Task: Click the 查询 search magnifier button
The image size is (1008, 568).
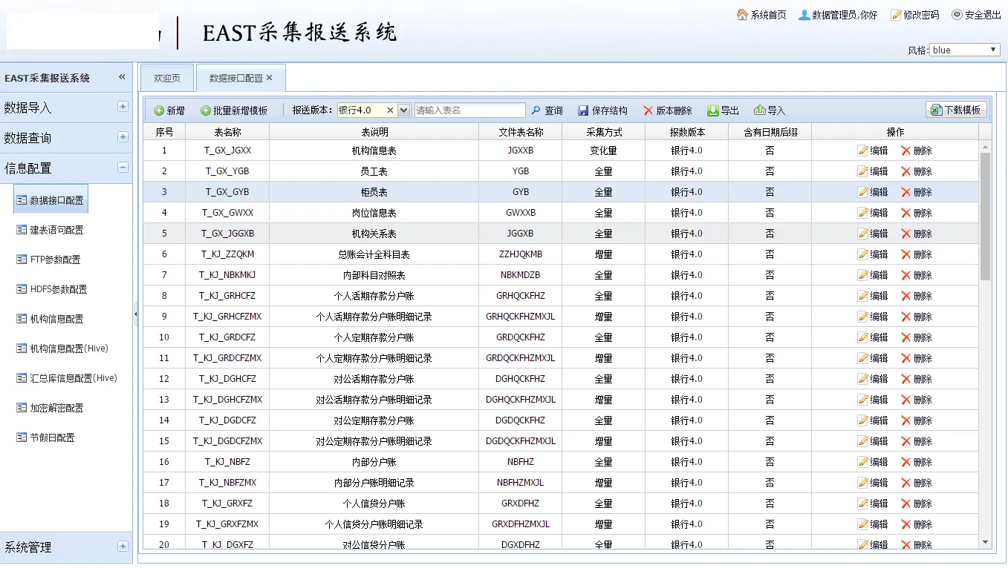Action: pos(536,110)
